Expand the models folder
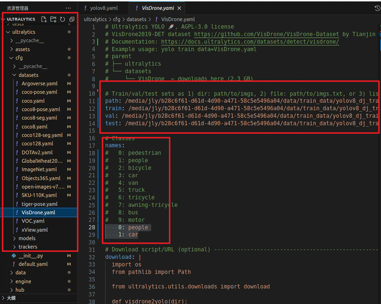The height and width of the screenshot is (304, 381). pyautogui.click(x=14, y=238)
